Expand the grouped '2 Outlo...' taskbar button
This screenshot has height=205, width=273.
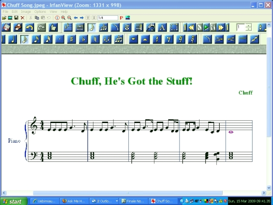coord(104,201)
